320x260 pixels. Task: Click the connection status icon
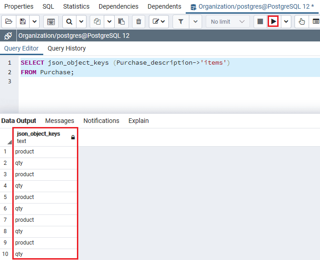(8, 36)
